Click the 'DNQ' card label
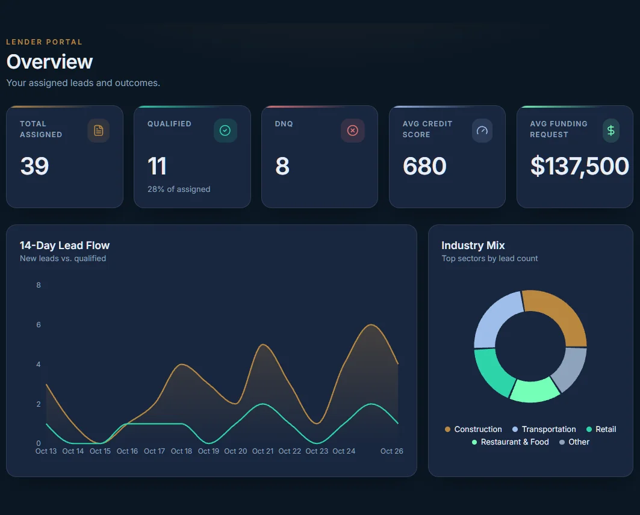The width and height of the screenshot is (640, 515). tap(284, 123)
